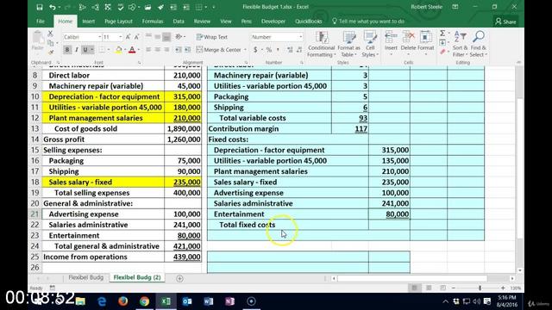
Task: Open Google Chrome from the taskbar
Action: coord(144,301)
